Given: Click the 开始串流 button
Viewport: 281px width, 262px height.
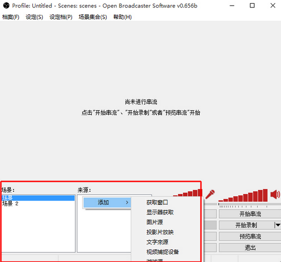Looking at the screenshot, I should click(x=250, y=214).
